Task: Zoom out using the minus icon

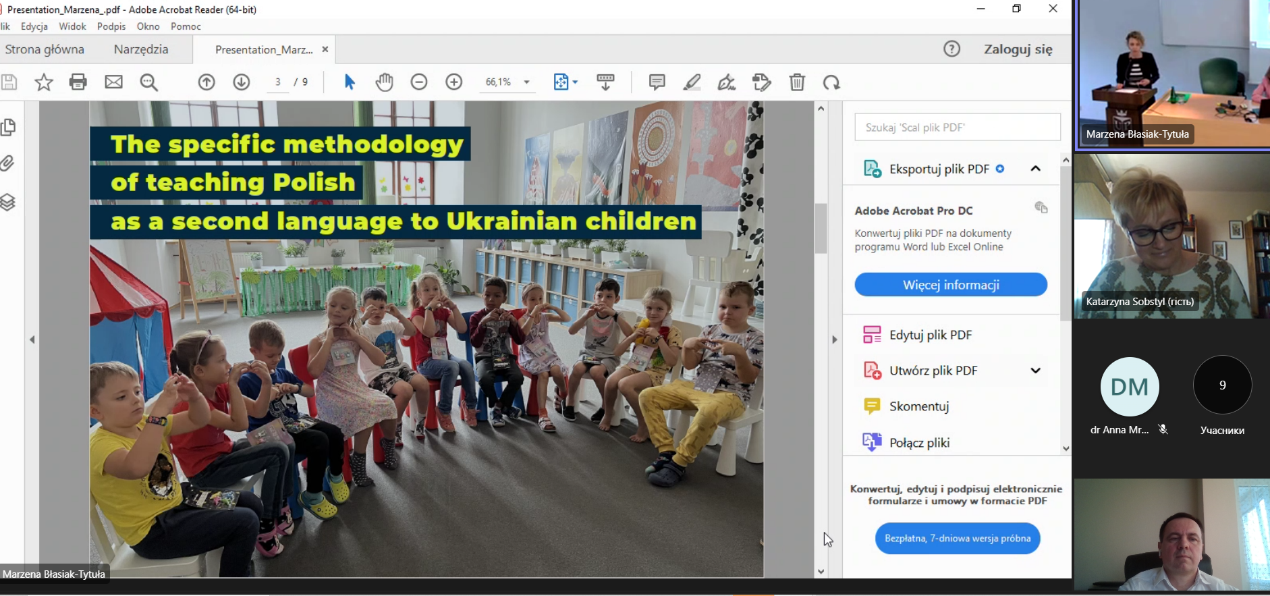Action: point(419,82)
